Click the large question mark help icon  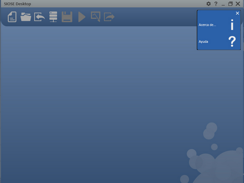(232, 41)
